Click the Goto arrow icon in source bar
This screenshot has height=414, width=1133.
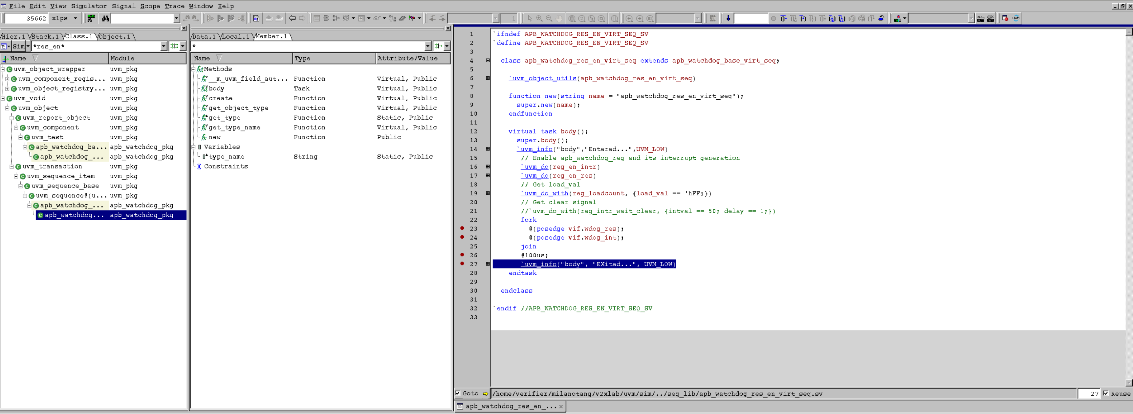[486, 394]
